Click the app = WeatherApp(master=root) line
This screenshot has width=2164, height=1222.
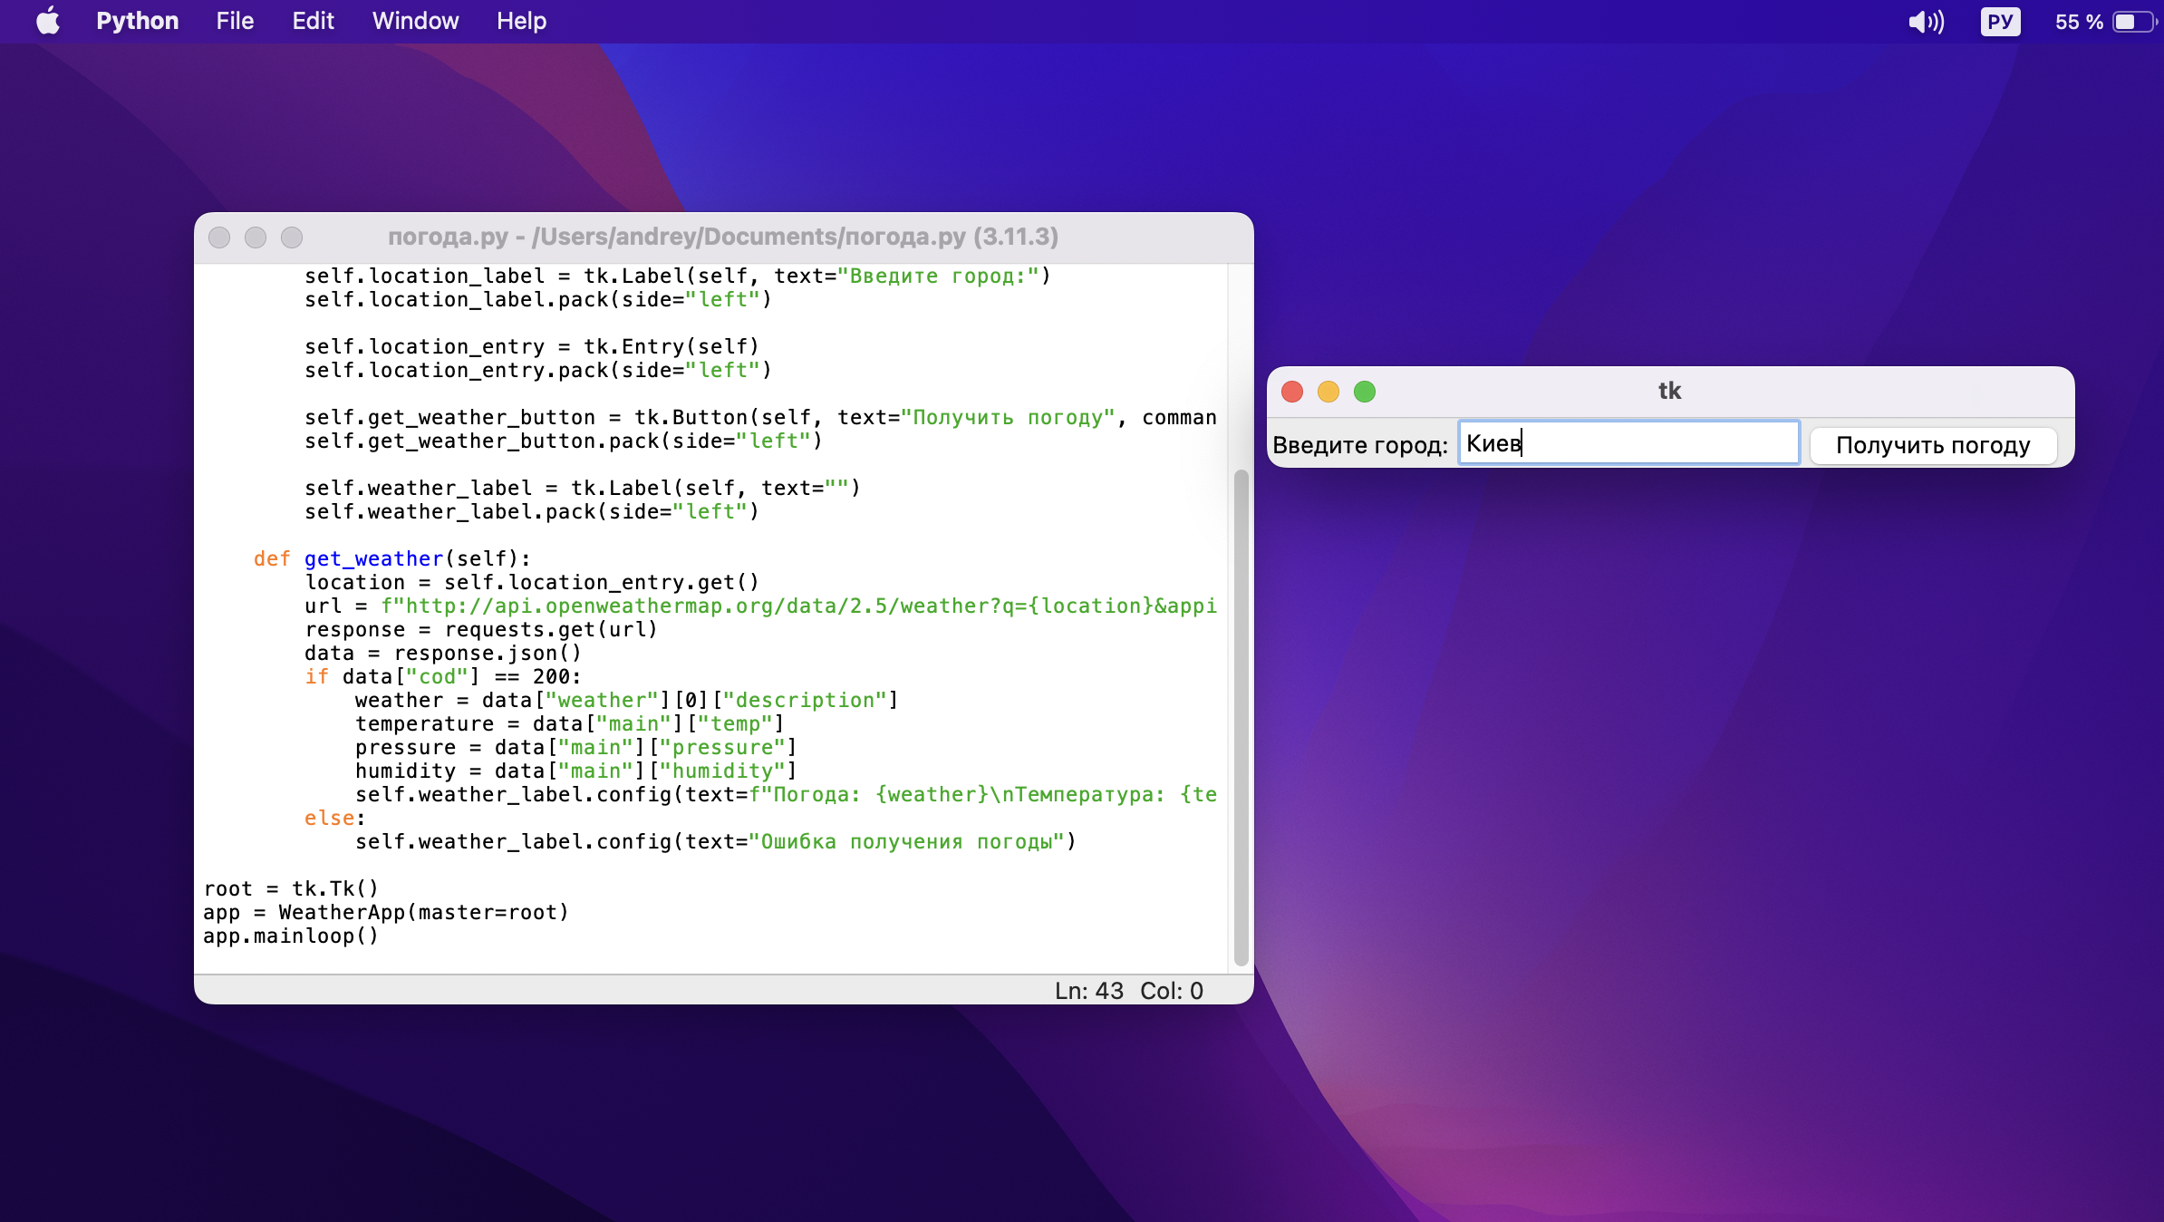(x=386, y=912)
